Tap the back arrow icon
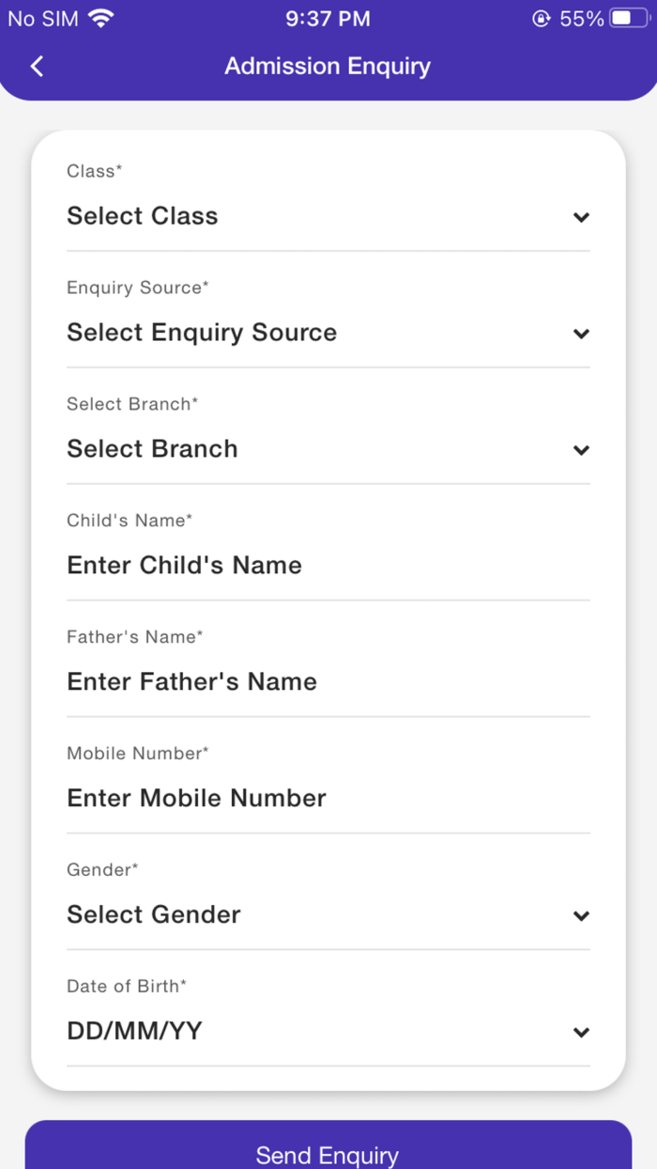The image size is (657, 1169). [x=38, y=66]
